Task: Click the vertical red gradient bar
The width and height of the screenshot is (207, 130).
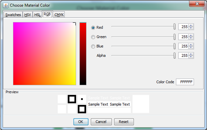Action: 83,54
